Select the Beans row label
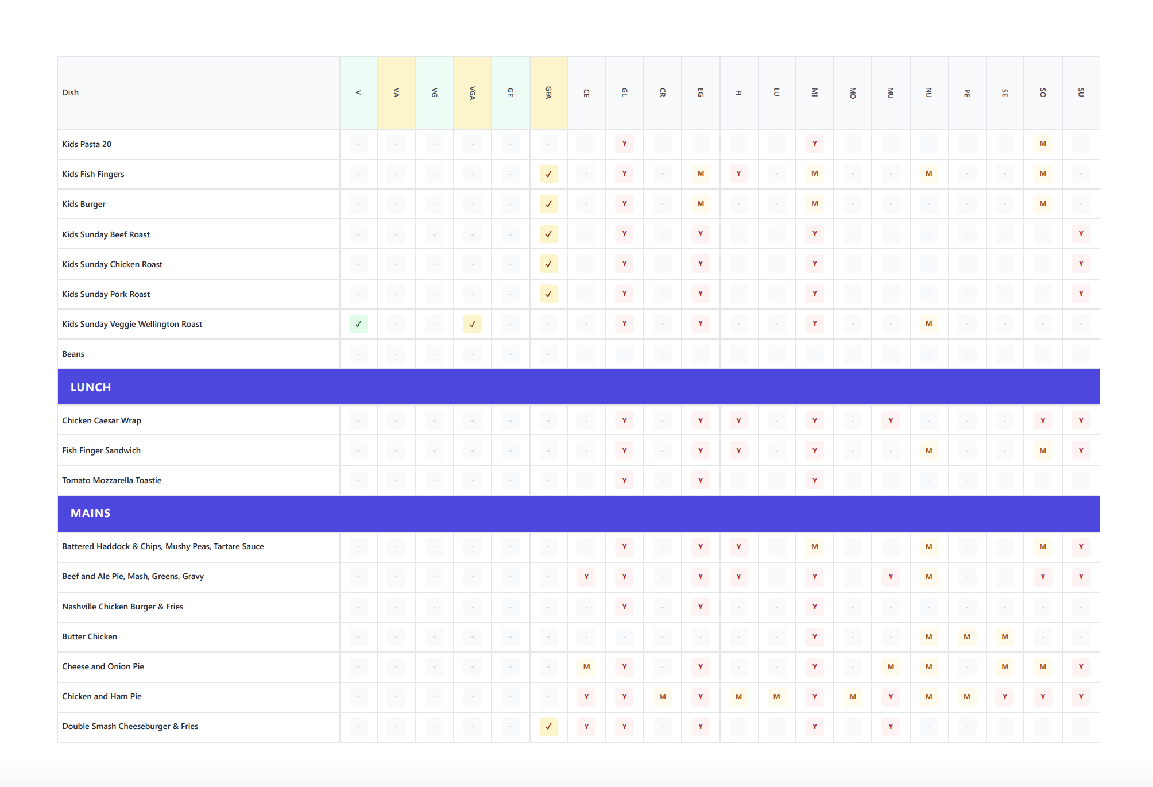 coord(73,354)
